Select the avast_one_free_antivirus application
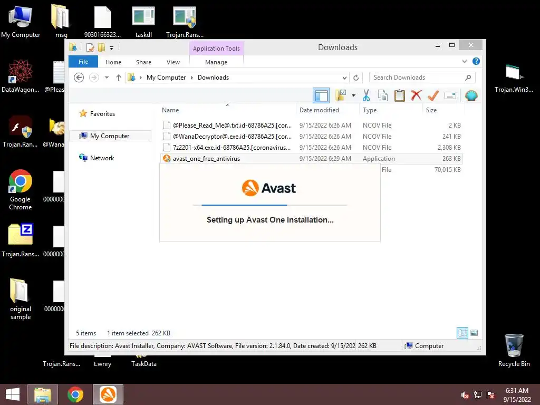The height and width of the screenshot is (405, 540). click(311, 158)
